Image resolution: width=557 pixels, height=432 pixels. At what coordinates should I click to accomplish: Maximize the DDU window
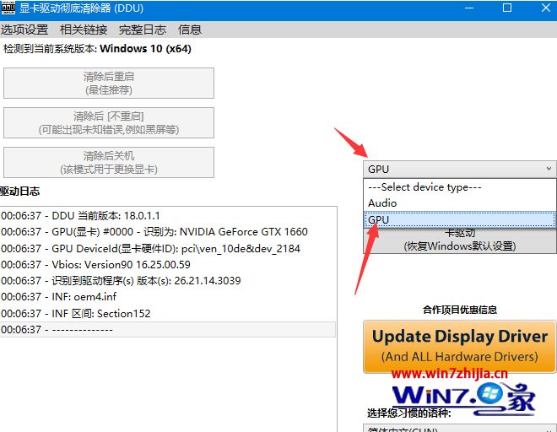click(x=507, y=8)
